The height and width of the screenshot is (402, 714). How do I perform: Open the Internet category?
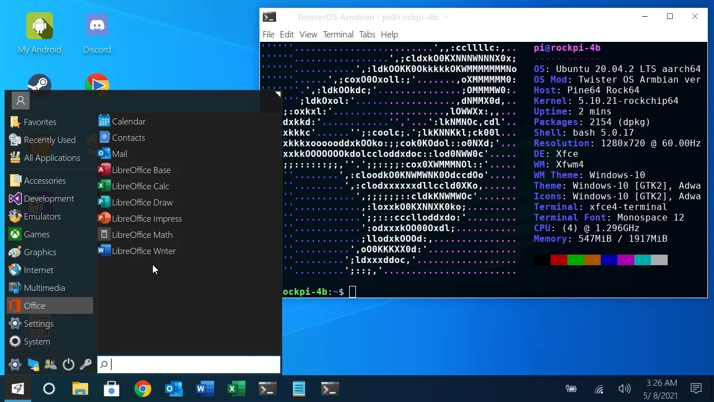click(50, 270)
